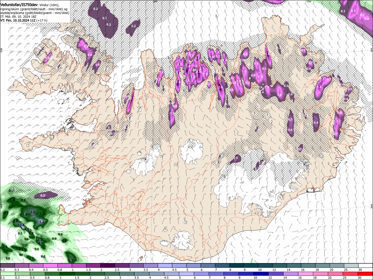
Task: Select the snow legend swatch between 4 and 4.5
Action: click(x=165, y=266)
